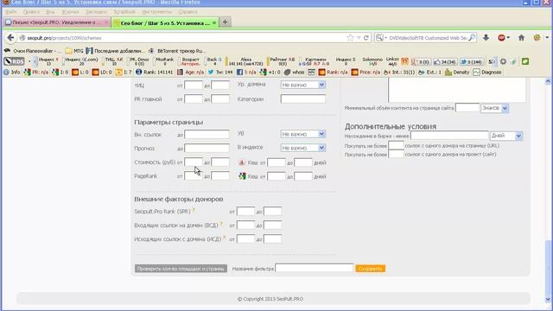
Task: Click the PR: n/a Google indicator
Action: tap(36, 73)
